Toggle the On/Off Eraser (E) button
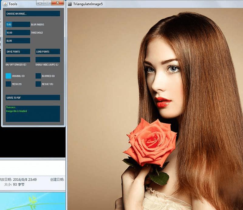Viewport: 243px width, 210px height. pyautogui.click(x=18, y=59)
